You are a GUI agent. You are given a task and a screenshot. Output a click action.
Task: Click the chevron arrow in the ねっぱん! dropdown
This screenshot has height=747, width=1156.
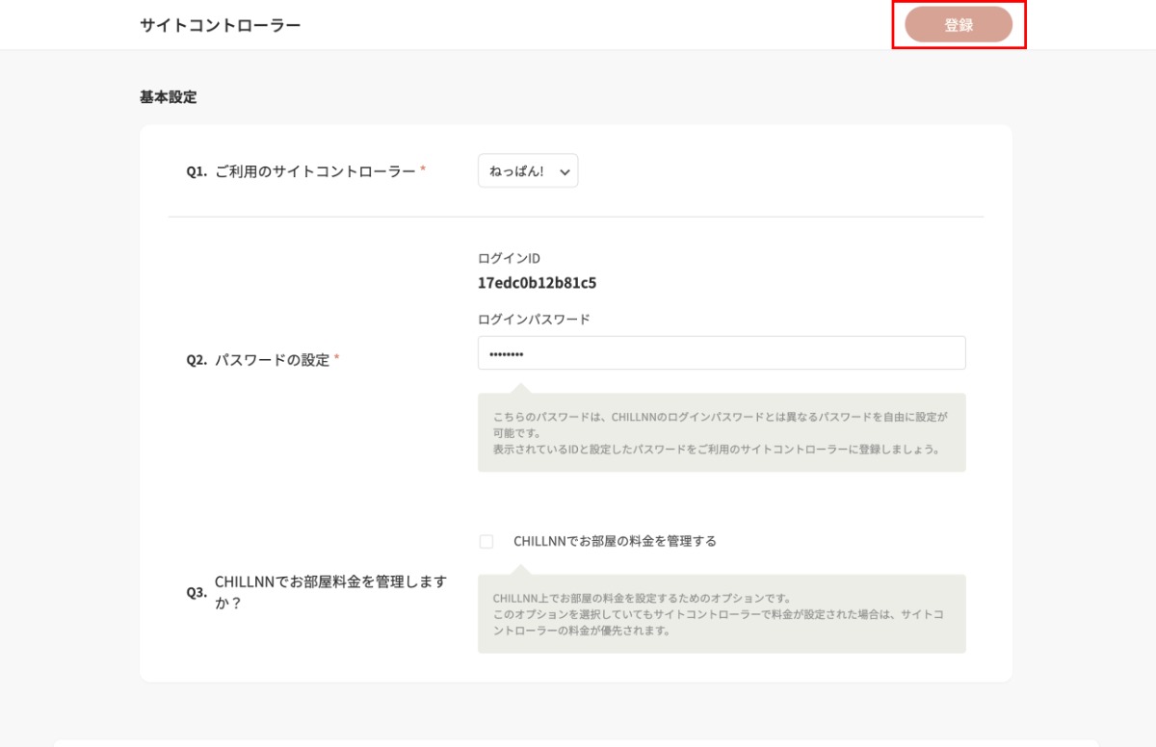(x=565, y=172)
